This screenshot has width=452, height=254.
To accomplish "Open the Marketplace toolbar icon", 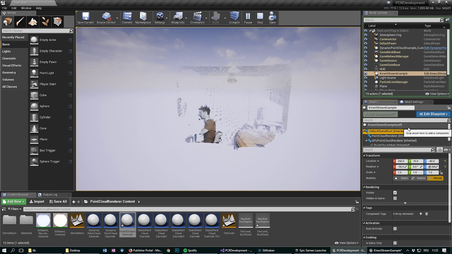I will pos(143,18).
